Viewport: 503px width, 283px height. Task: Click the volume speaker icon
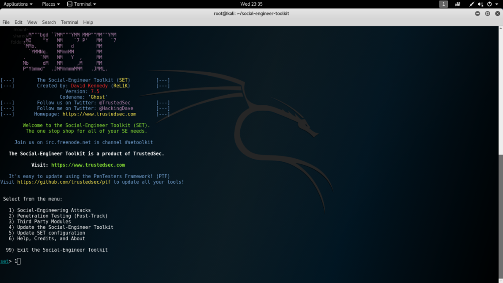point(480,4)
